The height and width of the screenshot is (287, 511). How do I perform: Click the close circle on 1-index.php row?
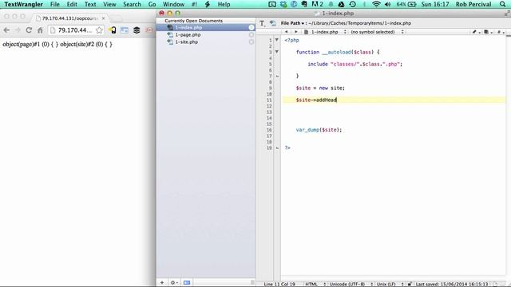point(252,28)
